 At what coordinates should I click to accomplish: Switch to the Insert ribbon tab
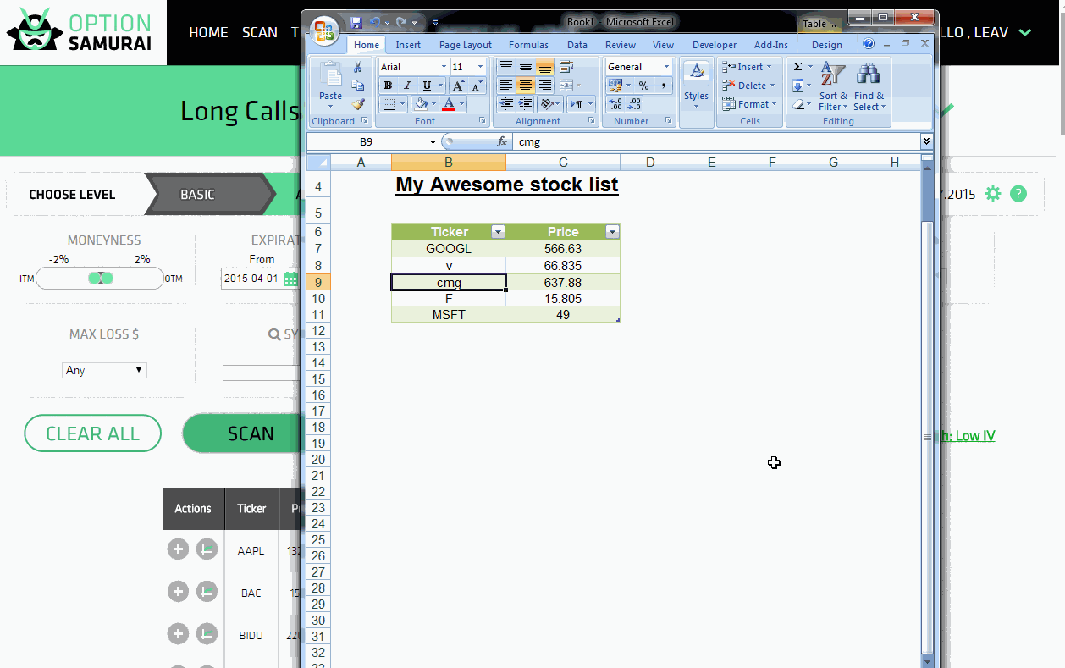pyautogui.click(x=408, y=45)
